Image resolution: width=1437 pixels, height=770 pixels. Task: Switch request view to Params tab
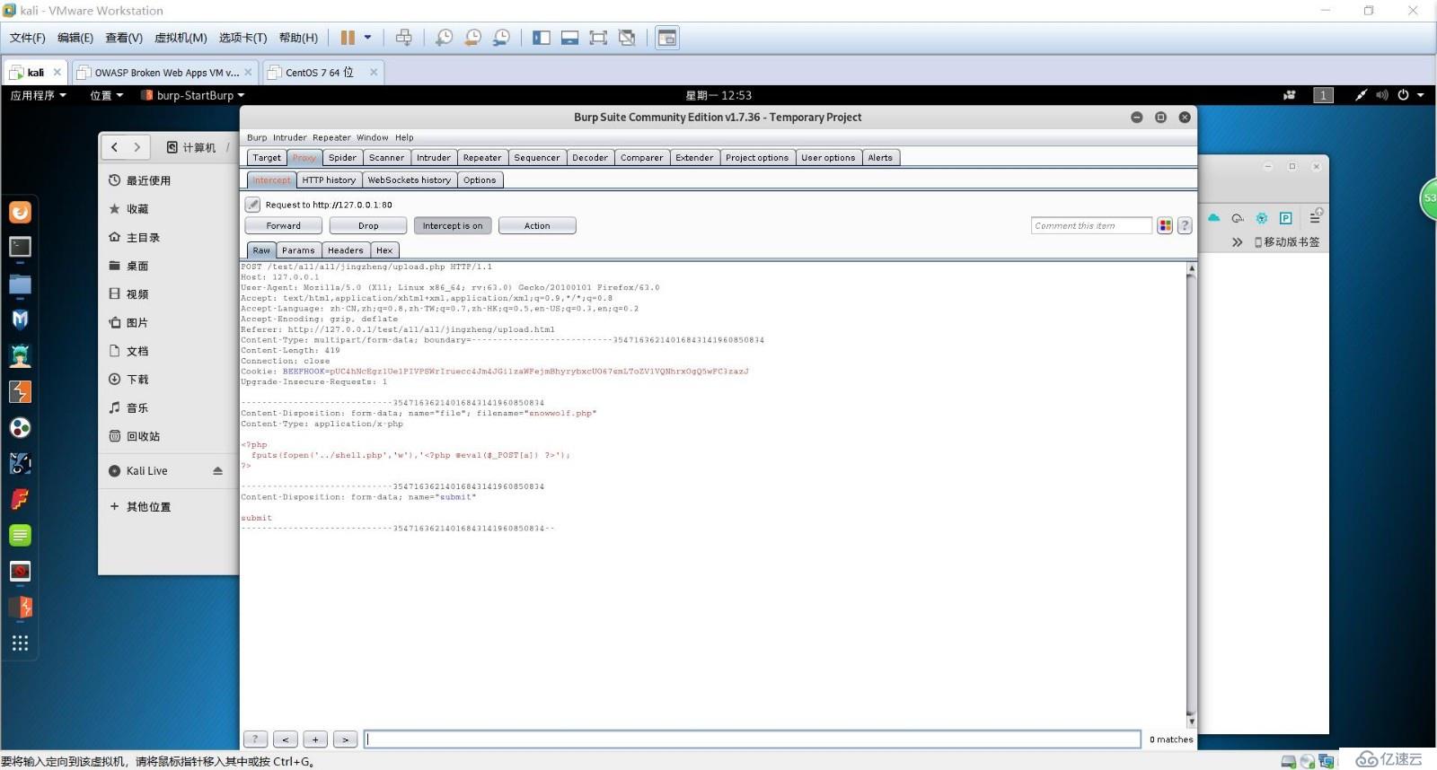click(298, 250)
